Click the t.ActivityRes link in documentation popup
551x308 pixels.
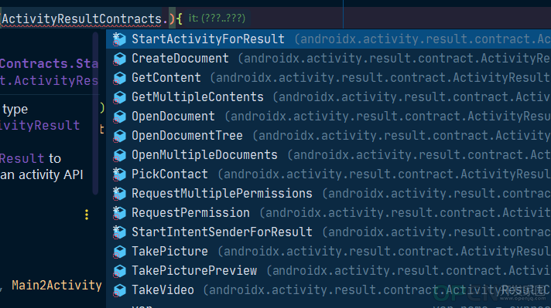[50, 81]
